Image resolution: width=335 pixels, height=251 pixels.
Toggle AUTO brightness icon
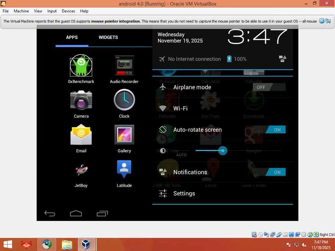pyautogui.click(x=163, y=151)
